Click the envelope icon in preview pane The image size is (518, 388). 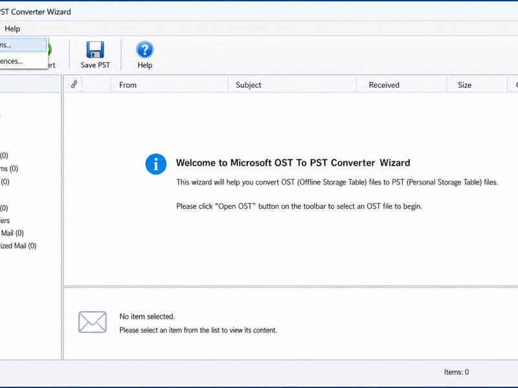(92, 322)
